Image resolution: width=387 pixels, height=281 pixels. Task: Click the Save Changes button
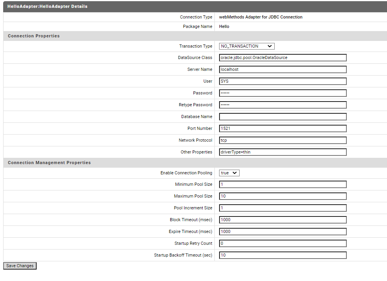point(20,266)
